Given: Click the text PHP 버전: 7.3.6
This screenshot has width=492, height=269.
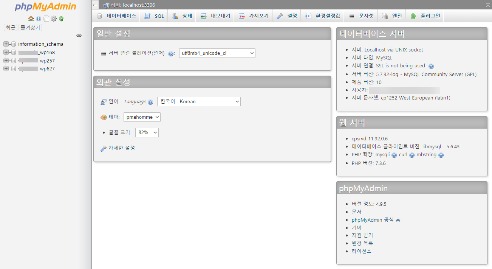Looking at the screenshot, I should [369, 163].
